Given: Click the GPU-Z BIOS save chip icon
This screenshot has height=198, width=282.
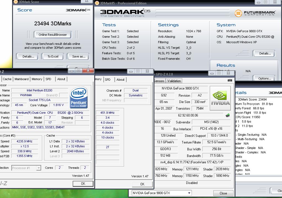Looking at the screenshot, I should 228,115.
